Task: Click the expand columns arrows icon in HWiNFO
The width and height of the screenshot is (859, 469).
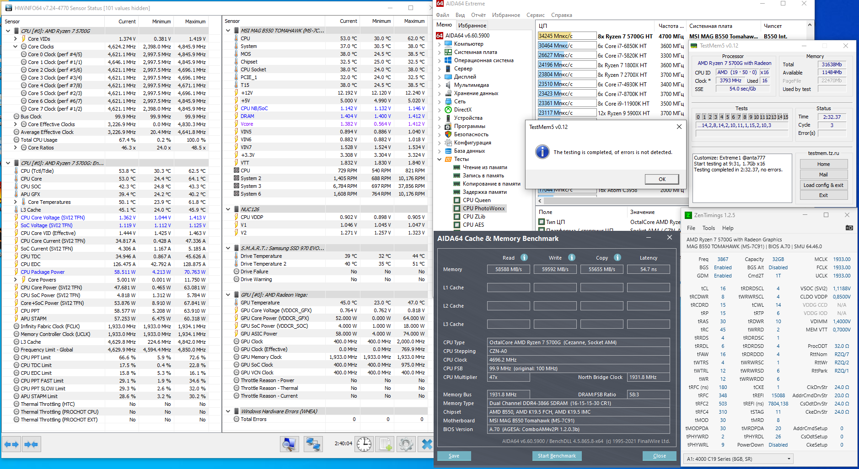Action: coord(11,444)
